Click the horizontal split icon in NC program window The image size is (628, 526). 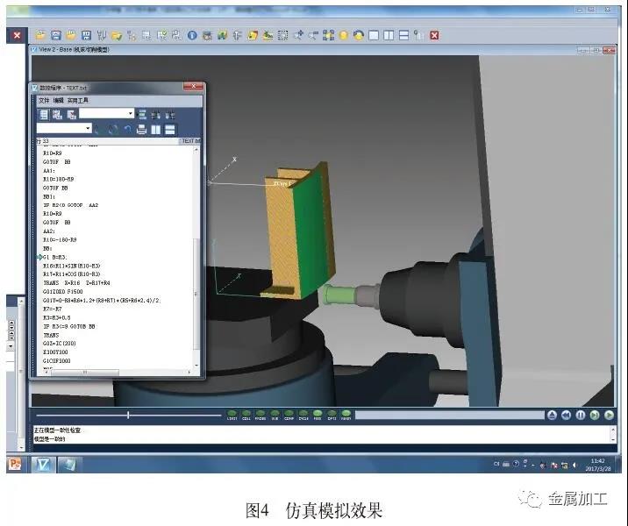[170, 129]
